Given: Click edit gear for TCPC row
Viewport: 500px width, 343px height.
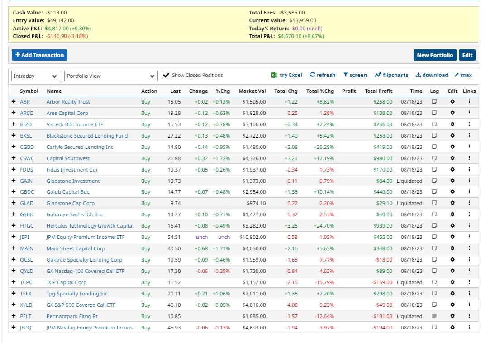Looking at the screenshot, I should [452, 282].
